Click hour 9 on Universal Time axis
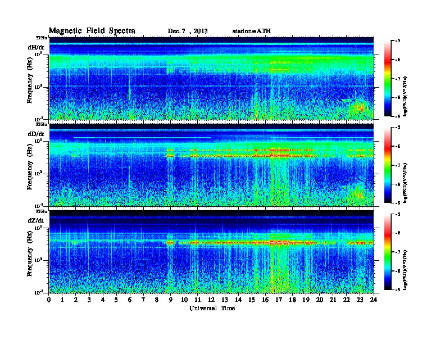 (171, 300)
